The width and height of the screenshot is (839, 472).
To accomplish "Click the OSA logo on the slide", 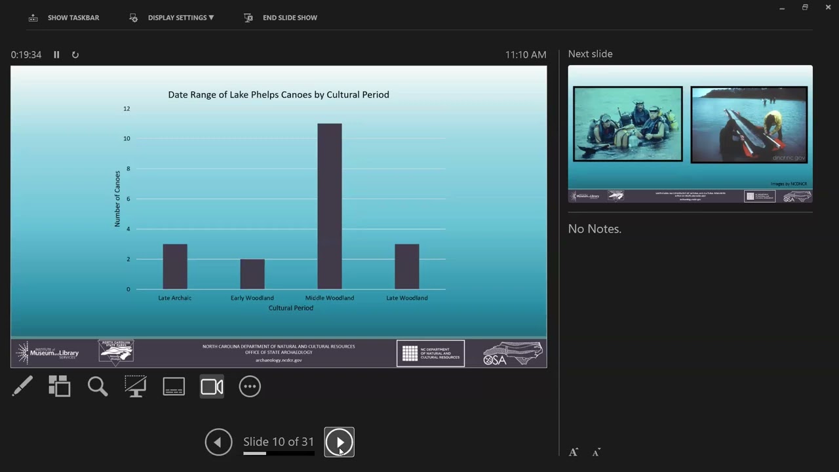I will (513, 353).
